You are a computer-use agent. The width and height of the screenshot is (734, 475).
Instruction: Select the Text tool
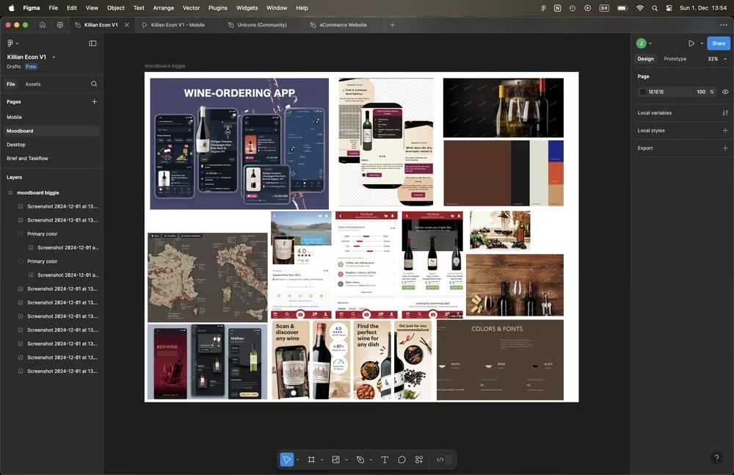click(x=385, y=460)
